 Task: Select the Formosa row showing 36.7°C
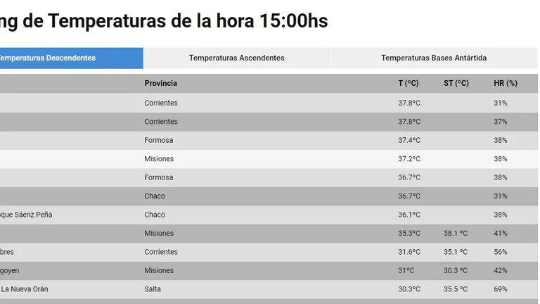click(x=269, y=177)
